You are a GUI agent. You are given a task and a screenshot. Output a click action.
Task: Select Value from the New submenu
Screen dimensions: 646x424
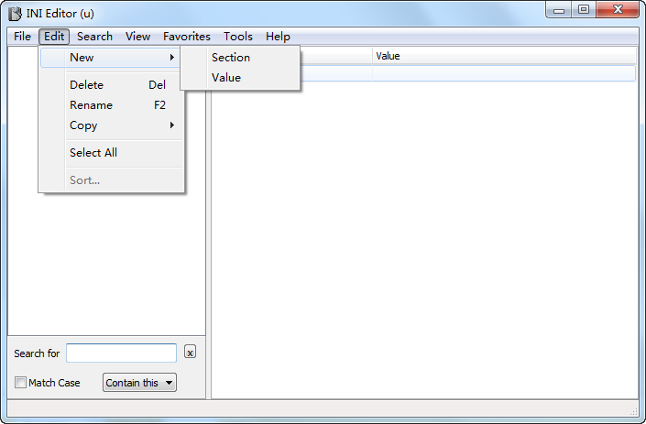click(x=240, y=78)
